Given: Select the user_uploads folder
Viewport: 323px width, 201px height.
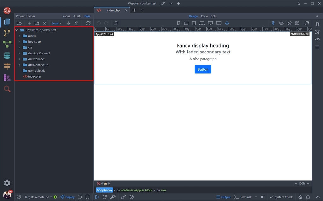Looking at the screenshot, I should coord(37,71).
